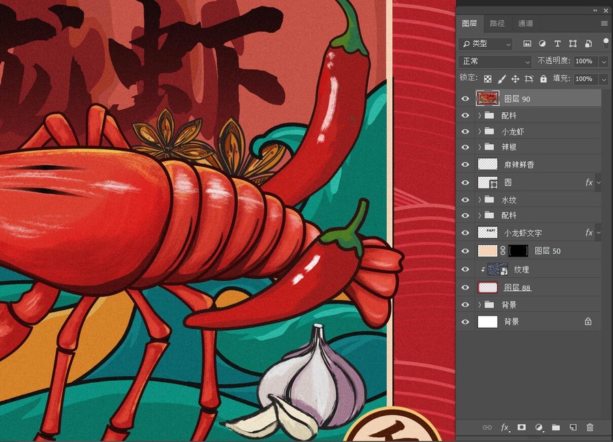Create new fill or adjustment layer
Viewport: 613px width, 442px height.
pyautogui.click(x=539, y=428)
